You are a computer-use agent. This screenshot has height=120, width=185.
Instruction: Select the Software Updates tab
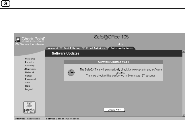tap(122, 48)
